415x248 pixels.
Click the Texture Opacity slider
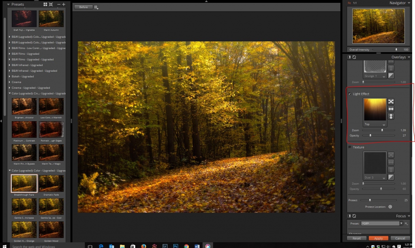coord(379,189)
